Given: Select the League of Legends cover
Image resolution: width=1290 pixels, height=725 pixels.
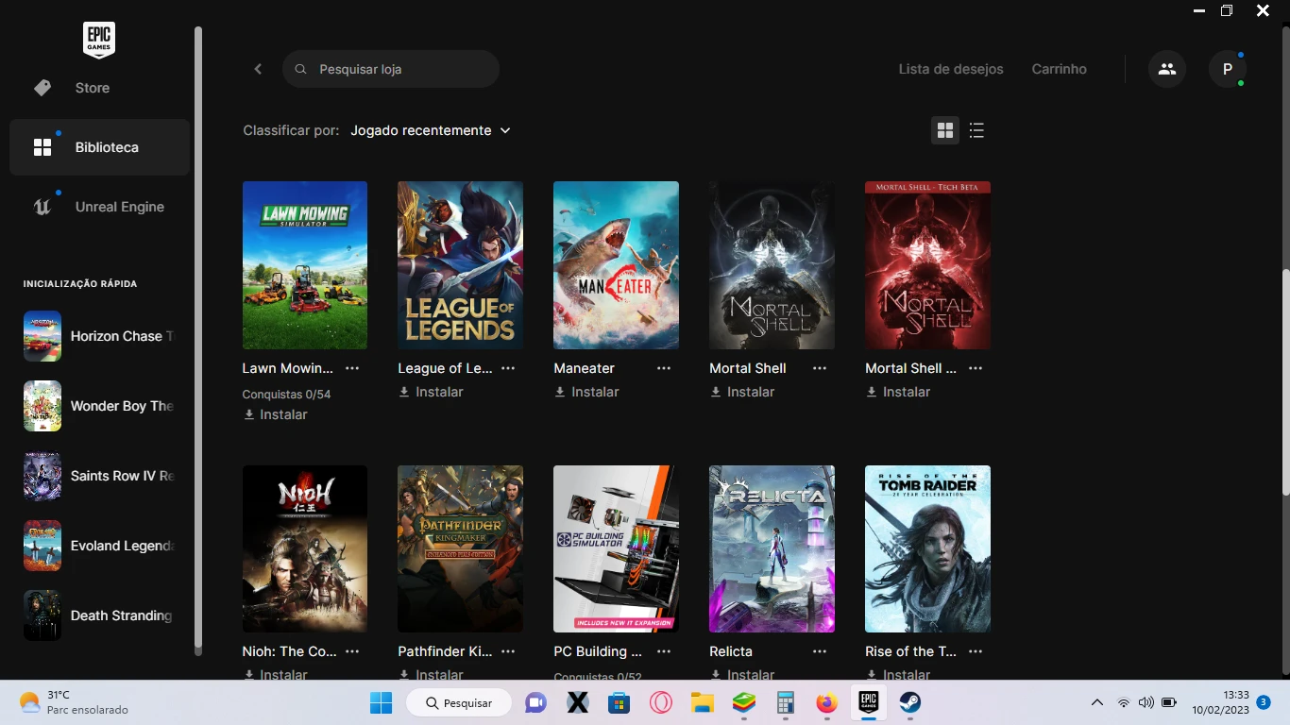Looking at the screenshot, I should point(461,265).
